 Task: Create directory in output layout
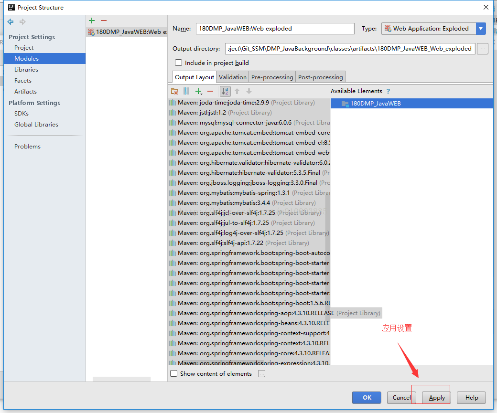174,91
